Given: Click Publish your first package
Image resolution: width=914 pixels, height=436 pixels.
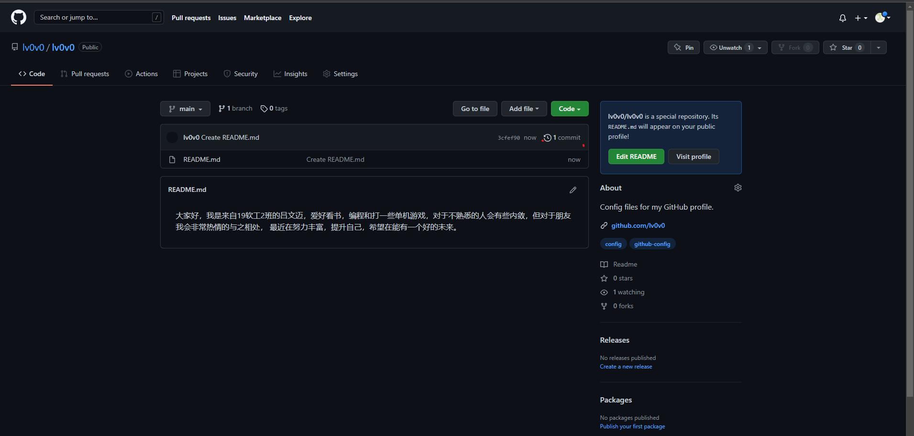Looking at the screenshot, I should coord(632,426).
